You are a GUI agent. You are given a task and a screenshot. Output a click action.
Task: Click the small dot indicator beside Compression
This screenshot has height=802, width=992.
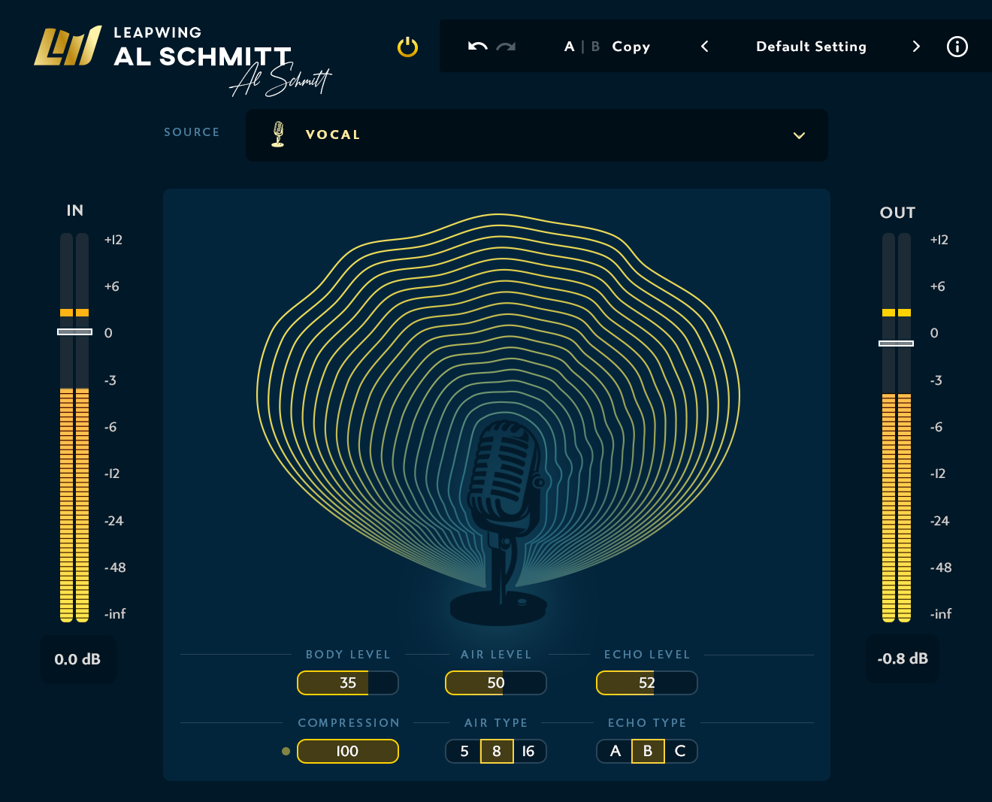[286, 751]
